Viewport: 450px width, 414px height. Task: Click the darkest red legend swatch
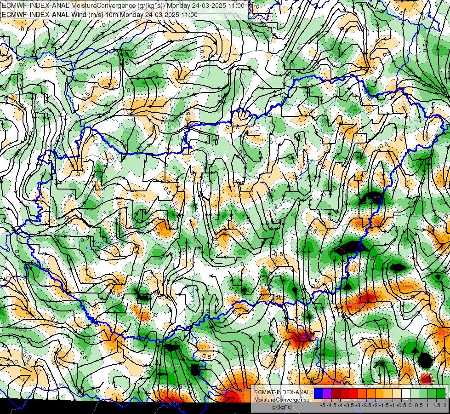pyautogui.click(x=336, y=393)
